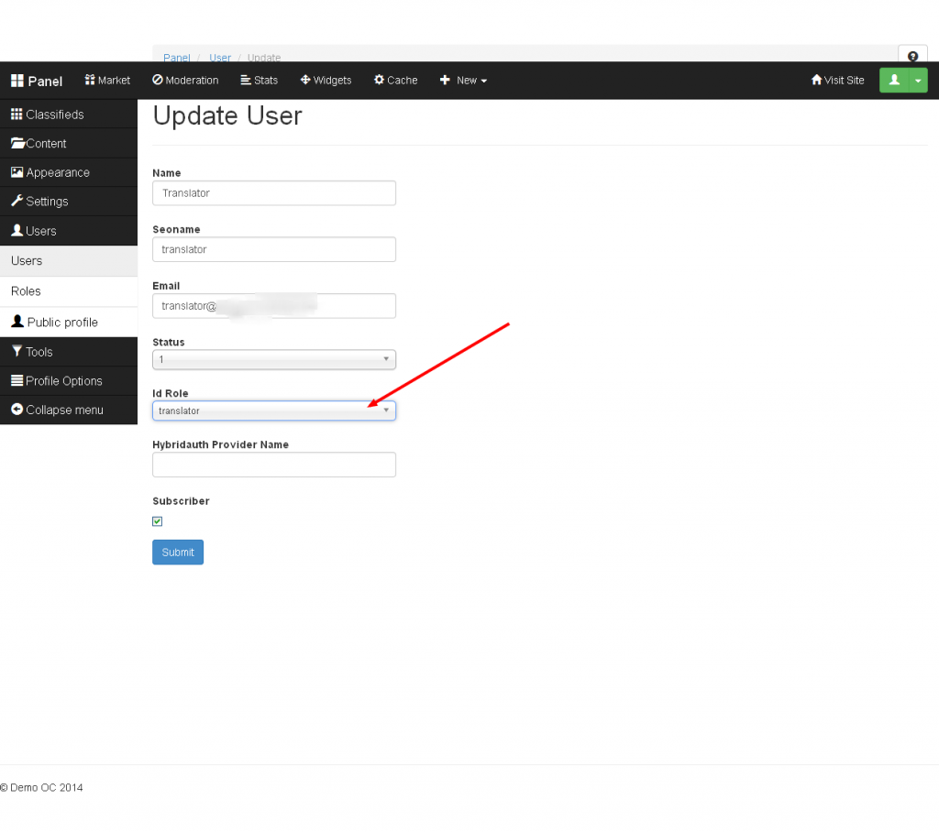The width and height of the screenshot is (939, 832).
Task: Click the Market icon in top navbar
Action: click(90, 81)
